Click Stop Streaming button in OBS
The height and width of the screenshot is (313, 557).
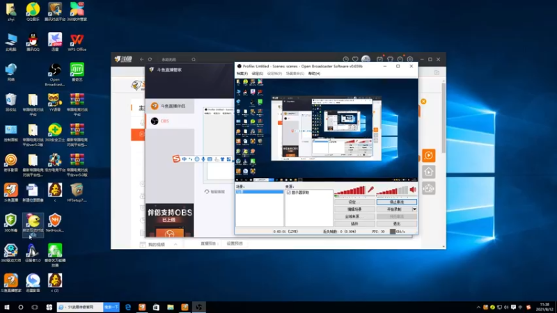(x=396, y=202)
